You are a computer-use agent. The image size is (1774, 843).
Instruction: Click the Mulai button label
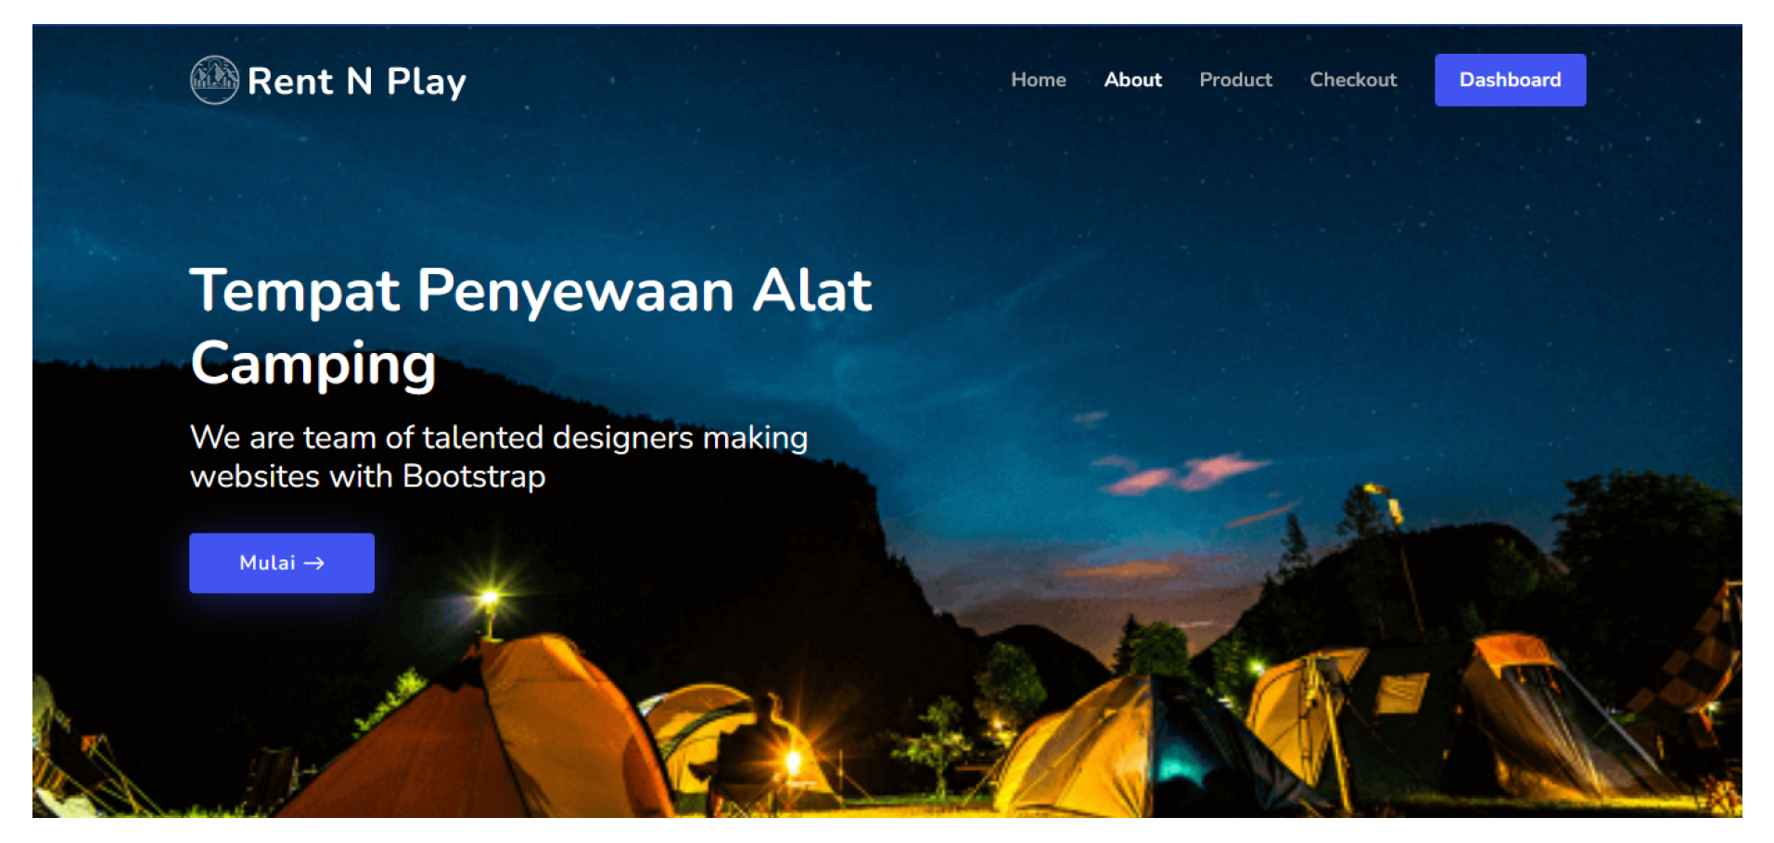(267, 563)
